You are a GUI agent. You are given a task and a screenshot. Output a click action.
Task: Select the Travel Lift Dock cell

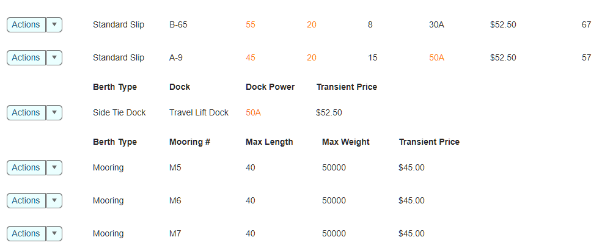pyautogui.click(x=199, y=113)
